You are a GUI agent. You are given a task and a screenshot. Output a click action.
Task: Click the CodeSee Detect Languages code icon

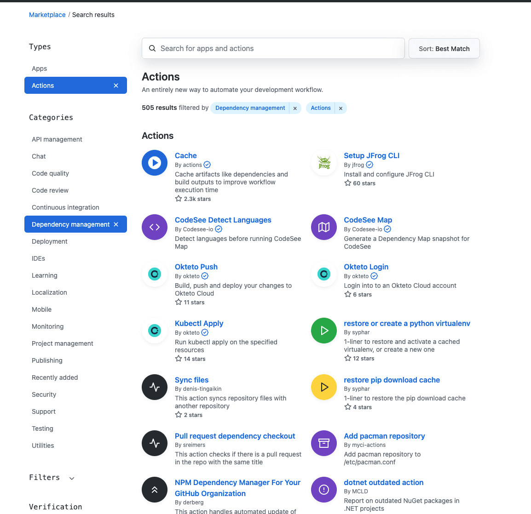point(155,227)
